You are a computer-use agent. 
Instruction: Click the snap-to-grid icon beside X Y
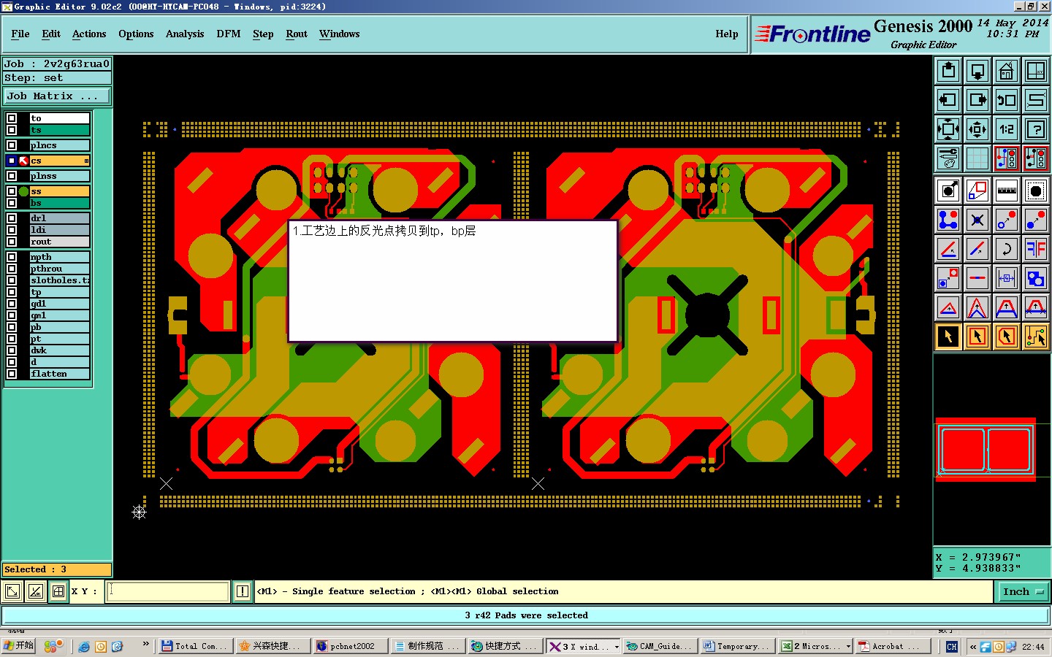[58, 591]
